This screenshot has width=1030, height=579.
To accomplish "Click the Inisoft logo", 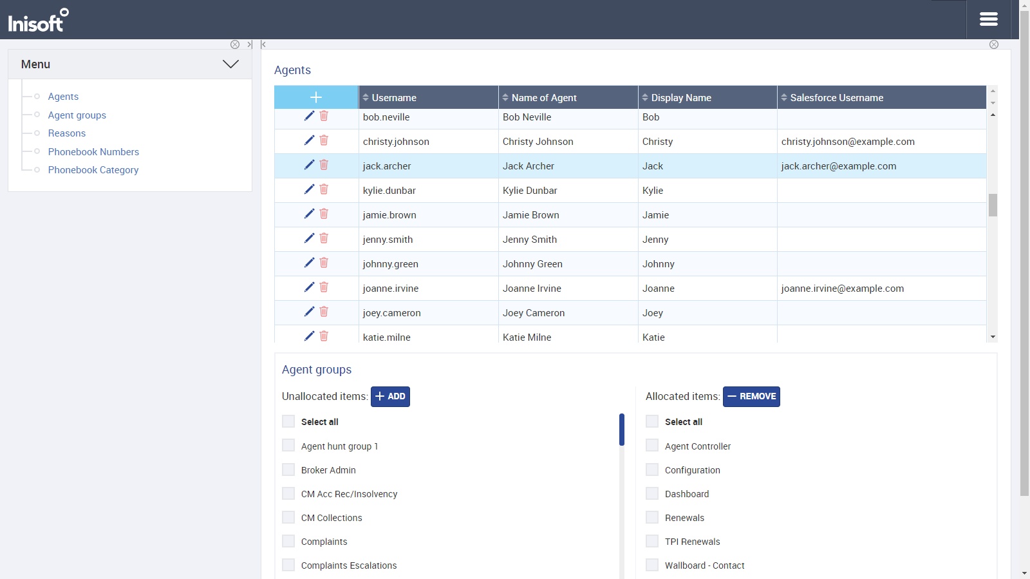I will click(39, 20).
